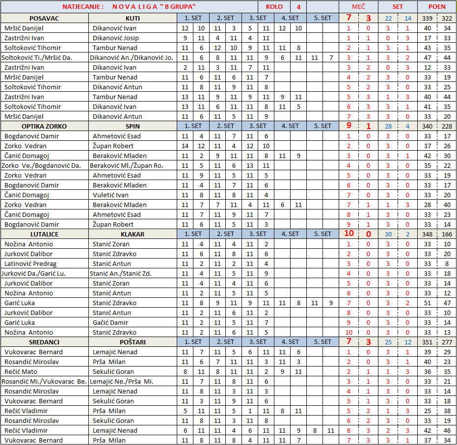Select the Rečić Mato player cell
The width and height of the screenshot is (457, 445).
pos(21,371)
